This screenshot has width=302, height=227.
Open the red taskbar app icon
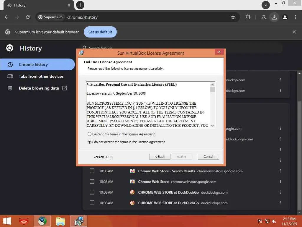click(x=24, y=221)
